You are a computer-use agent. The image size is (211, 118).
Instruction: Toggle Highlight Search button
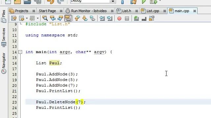pyautogui.click(x=68, y=18)
